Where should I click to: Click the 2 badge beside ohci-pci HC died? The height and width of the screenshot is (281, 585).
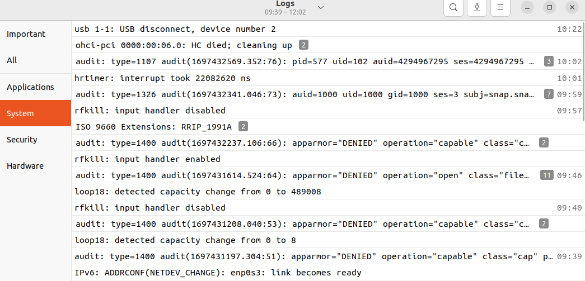tap(303, 45)
